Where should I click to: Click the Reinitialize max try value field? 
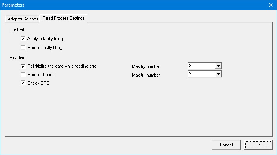(x=201, y=66)
